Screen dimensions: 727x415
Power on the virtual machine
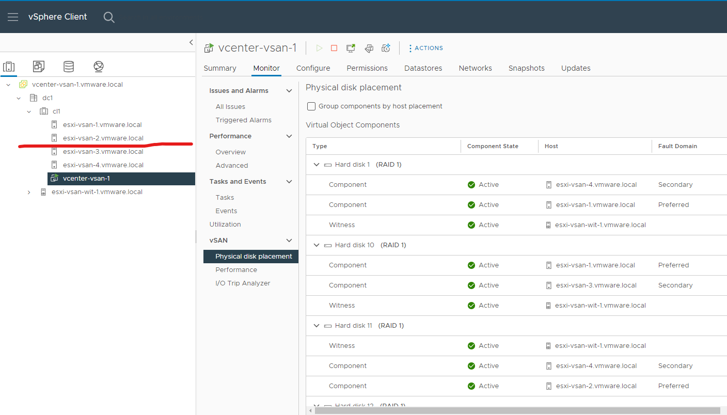click(319, 48)
